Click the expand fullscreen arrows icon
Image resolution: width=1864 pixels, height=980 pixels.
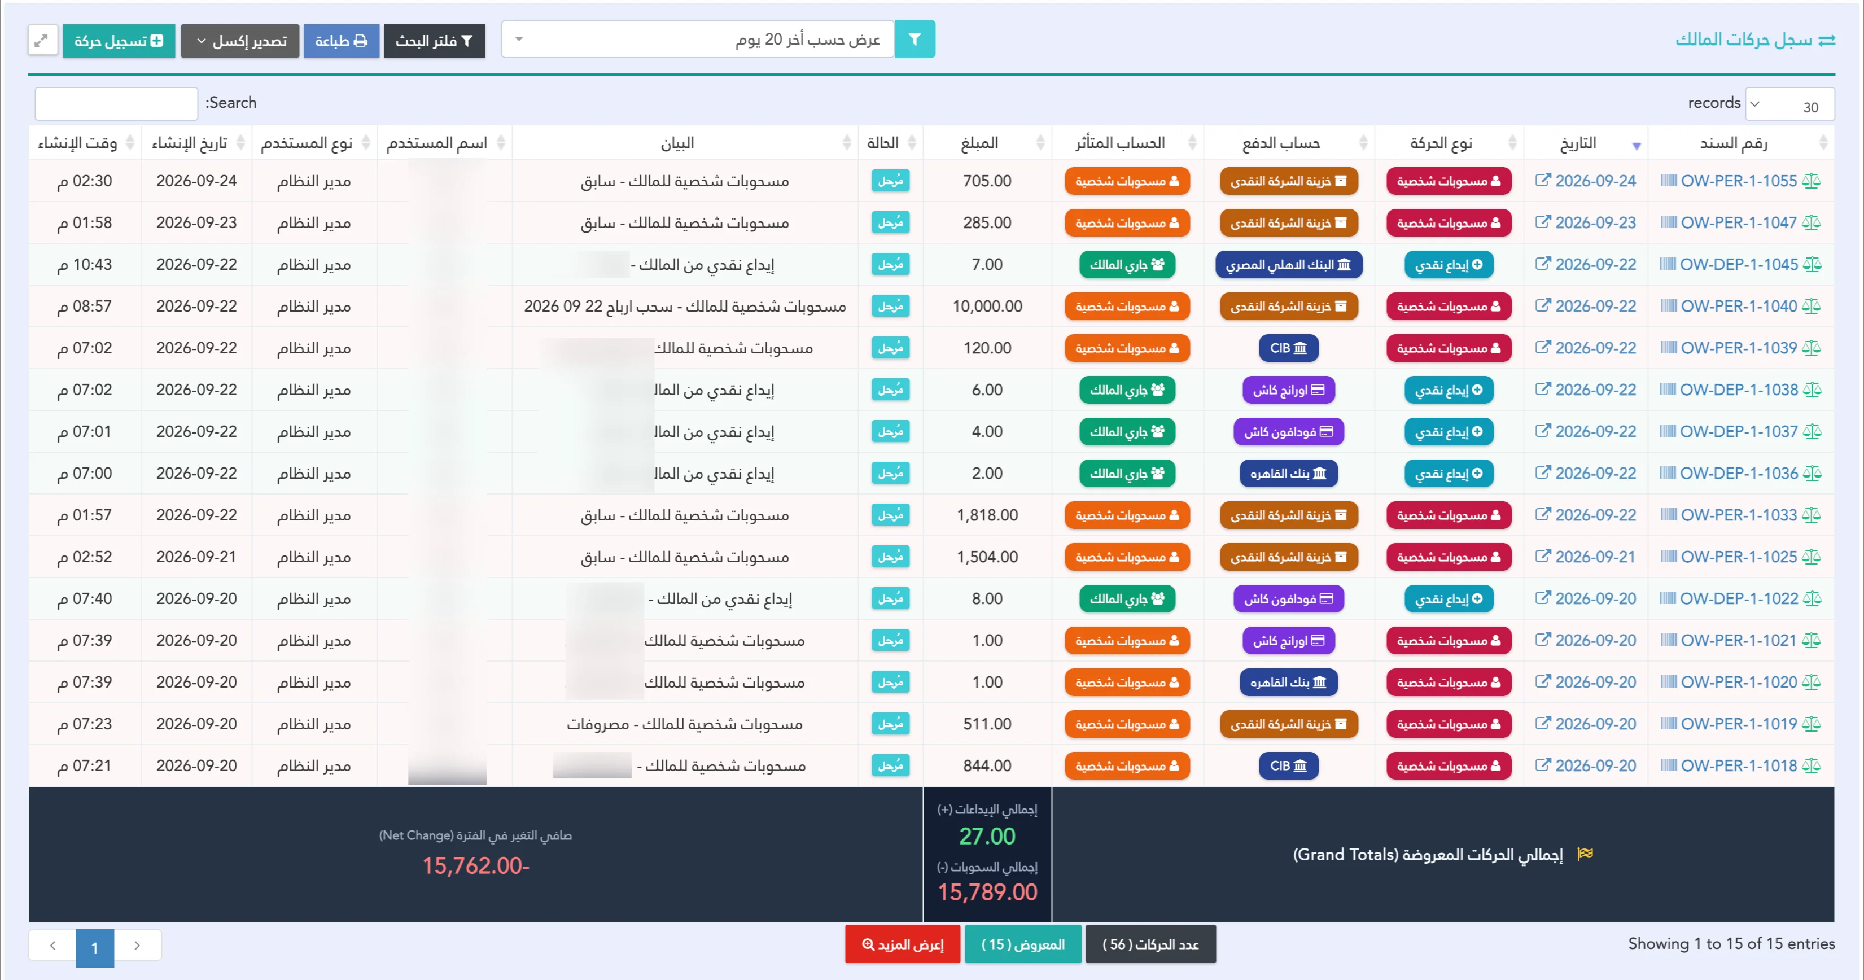pyautogui.click(x=43, y=41)
